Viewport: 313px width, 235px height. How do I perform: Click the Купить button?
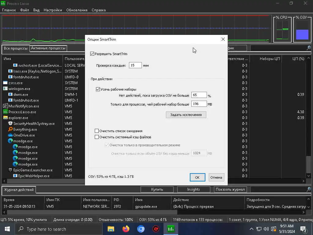pyautogui.click(x=157, y=189)
